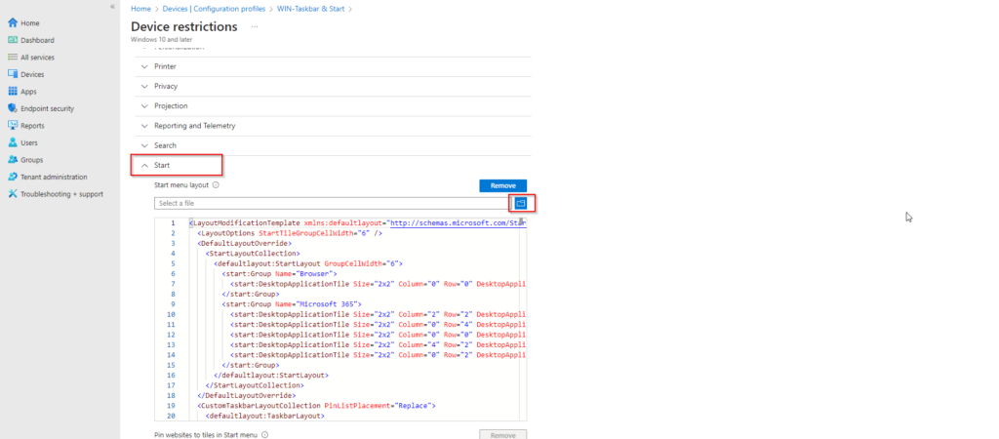
Task: Open the ellipsis menu next to Device restrictions
Action: coord(255,26)
